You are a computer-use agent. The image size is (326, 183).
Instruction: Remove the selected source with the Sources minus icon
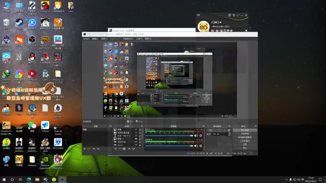tap(120, 149)
